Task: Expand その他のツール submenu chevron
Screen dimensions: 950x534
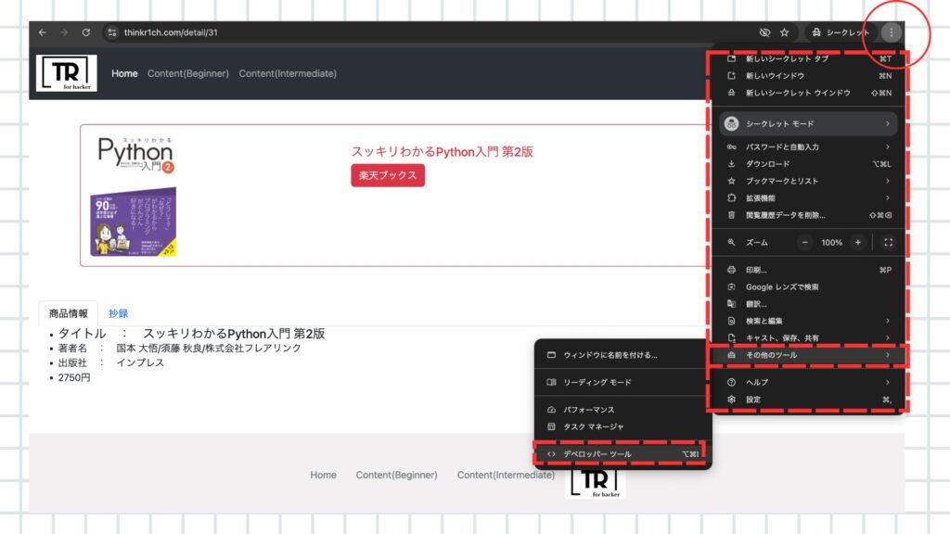Action: coord(888,355)
